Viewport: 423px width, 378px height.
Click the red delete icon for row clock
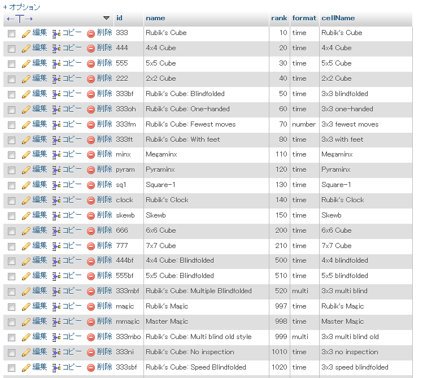point(91,201)
